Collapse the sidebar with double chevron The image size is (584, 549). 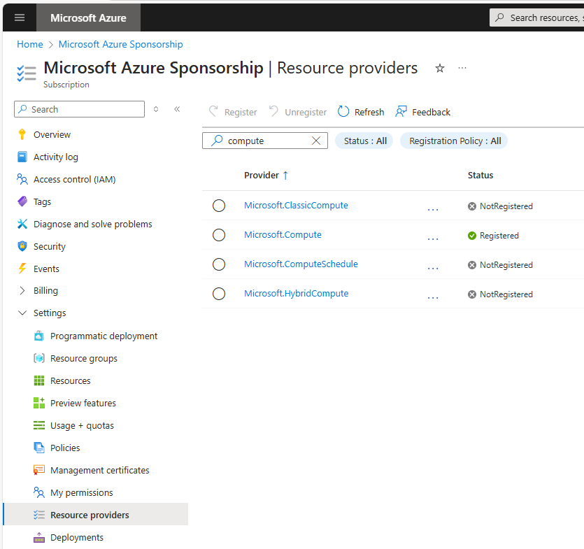pos(177,109)
